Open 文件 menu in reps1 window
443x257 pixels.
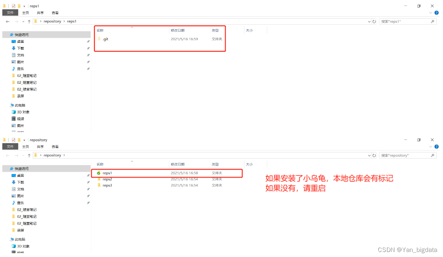[10, 13]
